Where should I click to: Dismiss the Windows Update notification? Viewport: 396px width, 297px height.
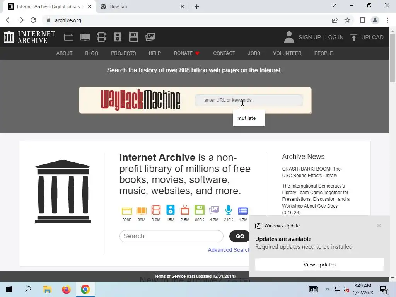(379, 225)
